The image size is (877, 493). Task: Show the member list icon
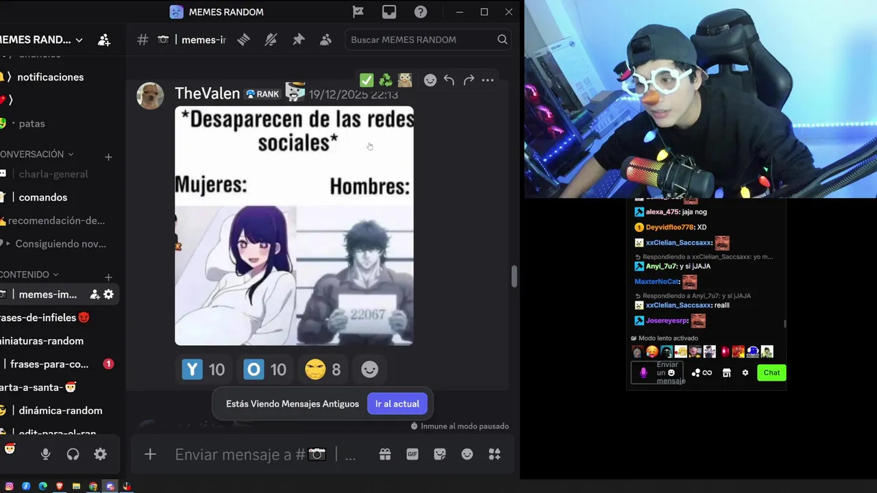coord(326,40)
